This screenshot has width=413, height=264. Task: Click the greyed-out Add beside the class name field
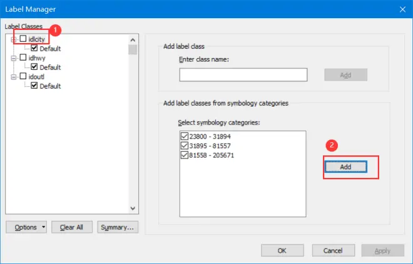point(345,75)
